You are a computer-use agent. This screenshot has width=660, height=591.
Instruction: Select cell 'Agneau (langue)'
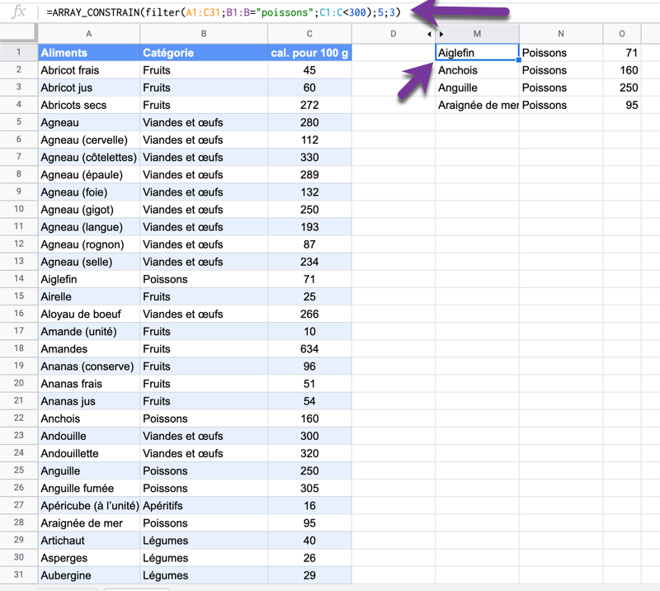(x=89, y=227)
